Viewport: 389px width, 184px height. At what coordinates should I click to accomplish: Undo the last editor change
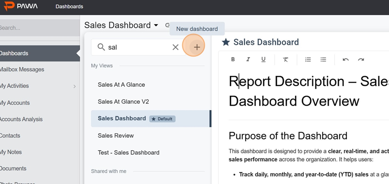point(346,59)
